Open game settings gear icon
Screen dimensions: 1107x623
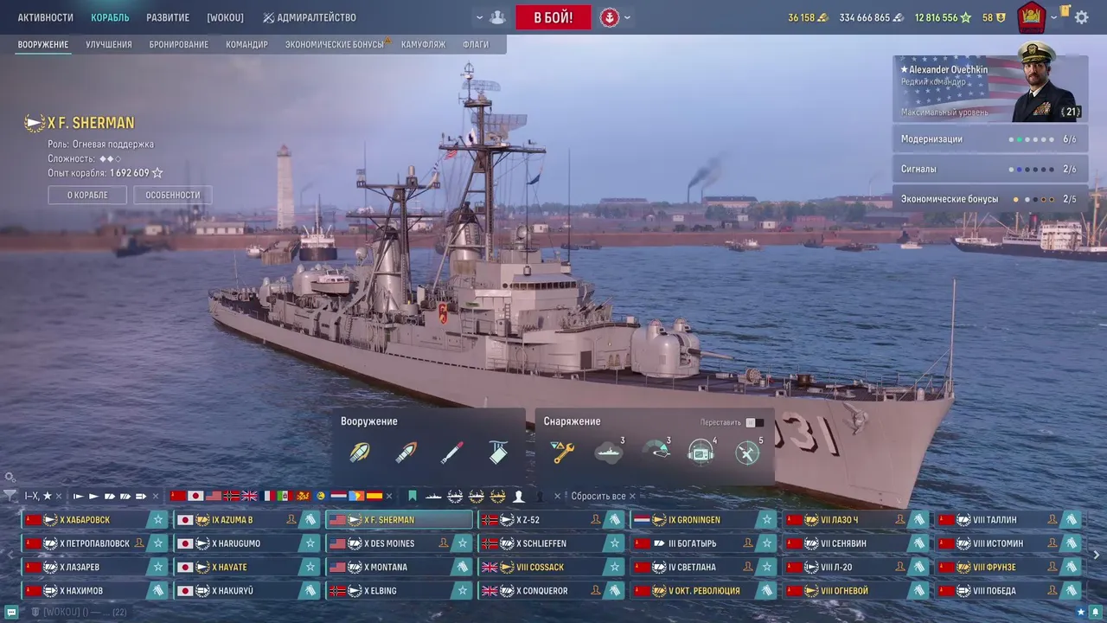tap(1081, 17)
